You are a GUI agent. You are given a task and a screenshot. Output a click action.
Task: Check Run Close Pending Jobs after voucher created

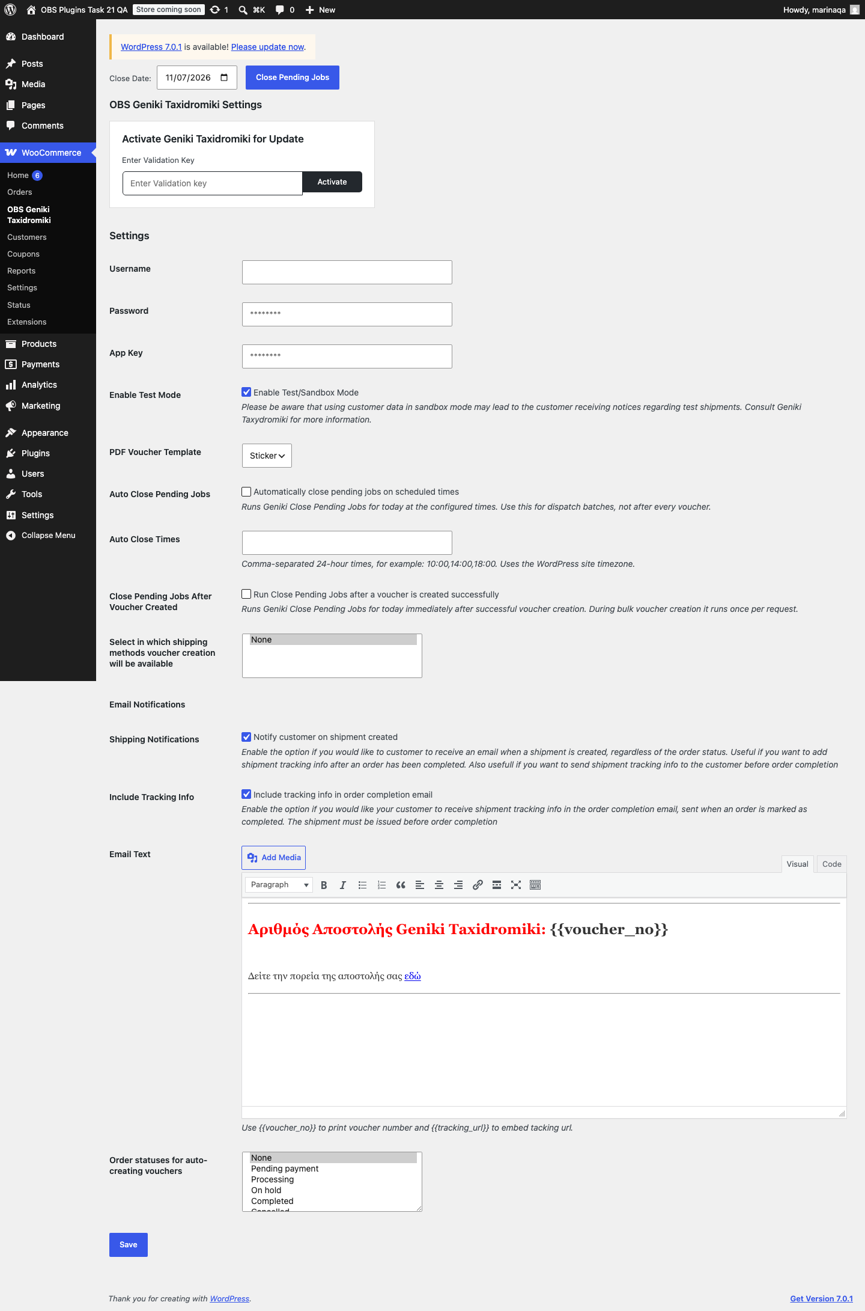pos(246,594)
